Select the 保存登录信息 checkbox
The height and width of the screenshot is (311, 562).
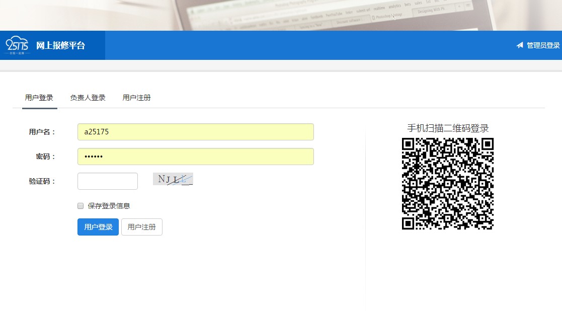(x=80, y=205)
